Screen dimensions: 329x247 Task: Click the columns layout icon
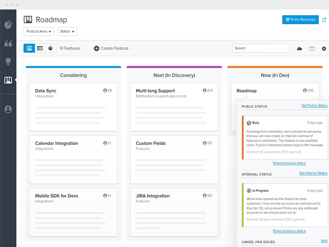point(312,49)
